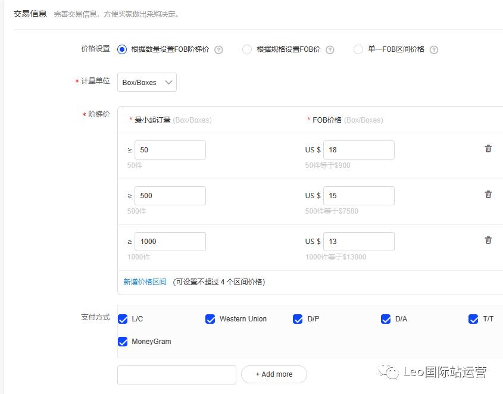Open help tooltip for 单一FOB区间价格
Viewport: 503px width, 394px height.
(x=434, y=51)
